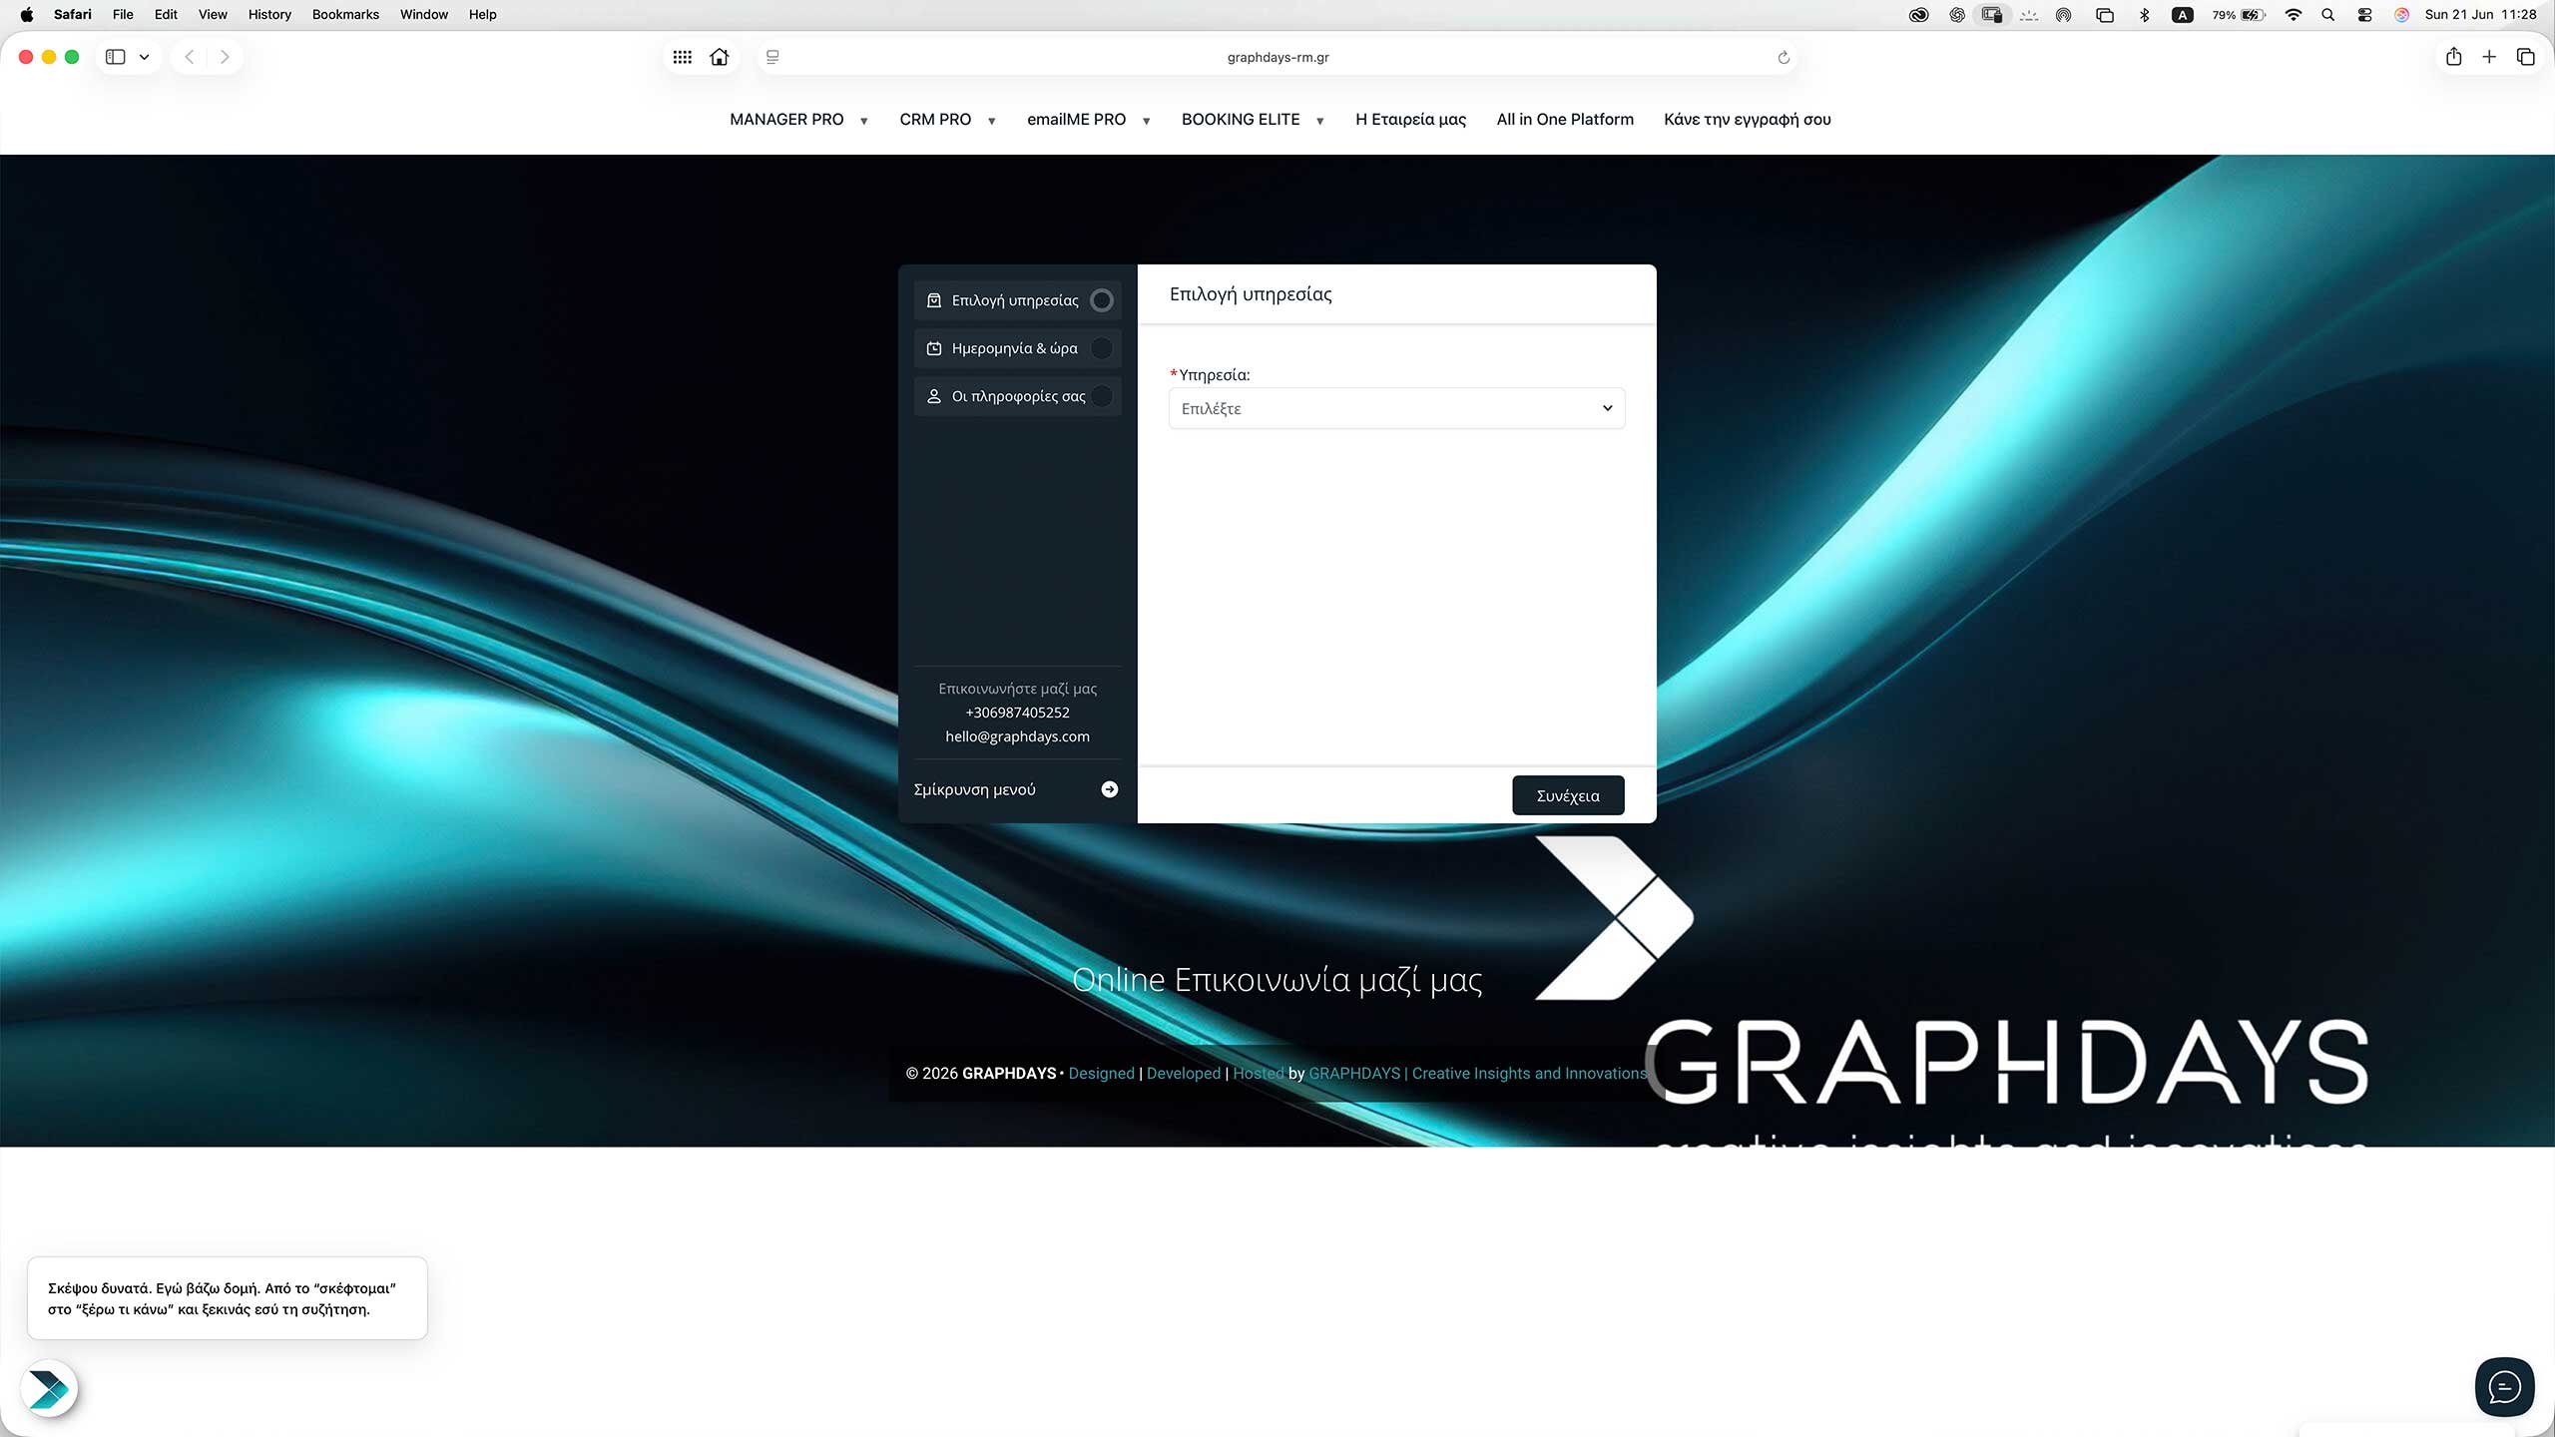Open the Safari menu
Screen dimensions: 2555x1437
[x=73, y=14]
